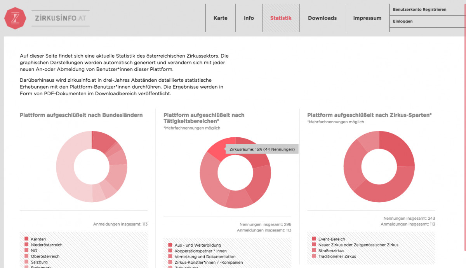Click '*Mehrfachnennungen möglich' under the Tätigkeitsbereichen heading
Image resolution: width=466 pixels, height=268 pixels.
192,128
